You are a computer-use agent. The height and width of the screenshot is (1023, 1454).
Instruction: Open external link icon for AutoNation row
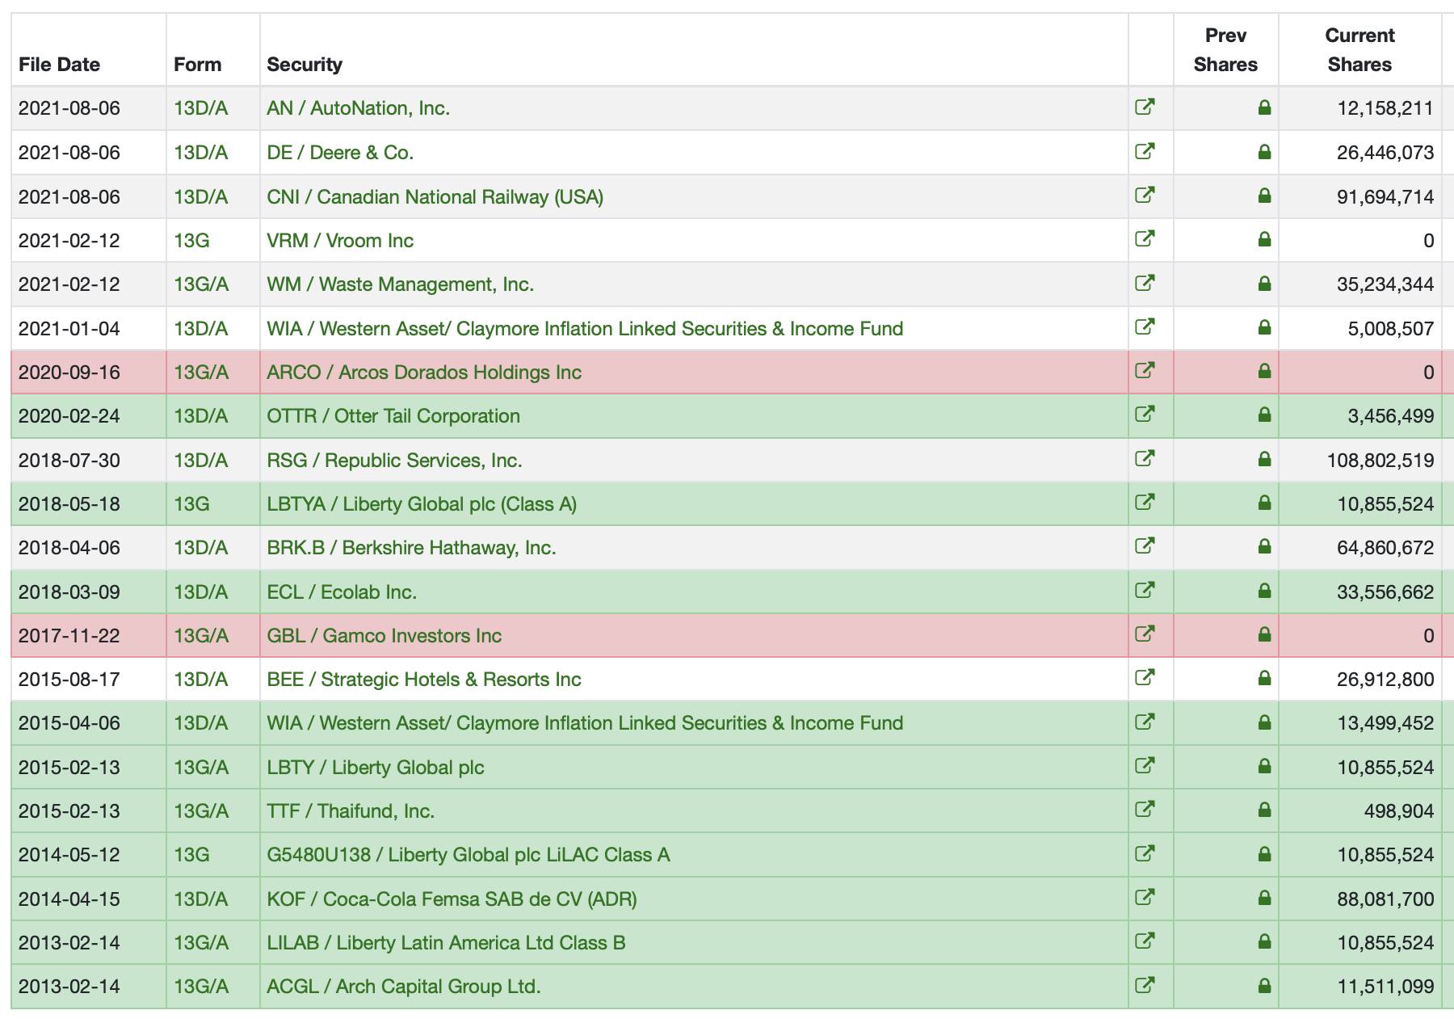pos(1145,107)
